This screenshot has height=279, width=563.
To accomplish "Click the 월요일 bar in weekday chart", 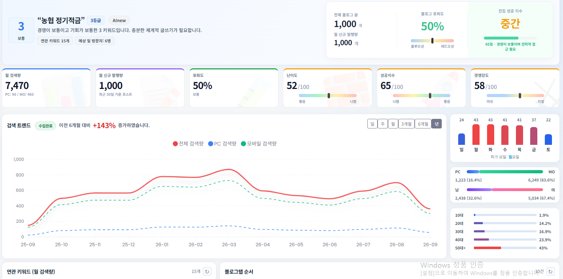I will (476, 134).
